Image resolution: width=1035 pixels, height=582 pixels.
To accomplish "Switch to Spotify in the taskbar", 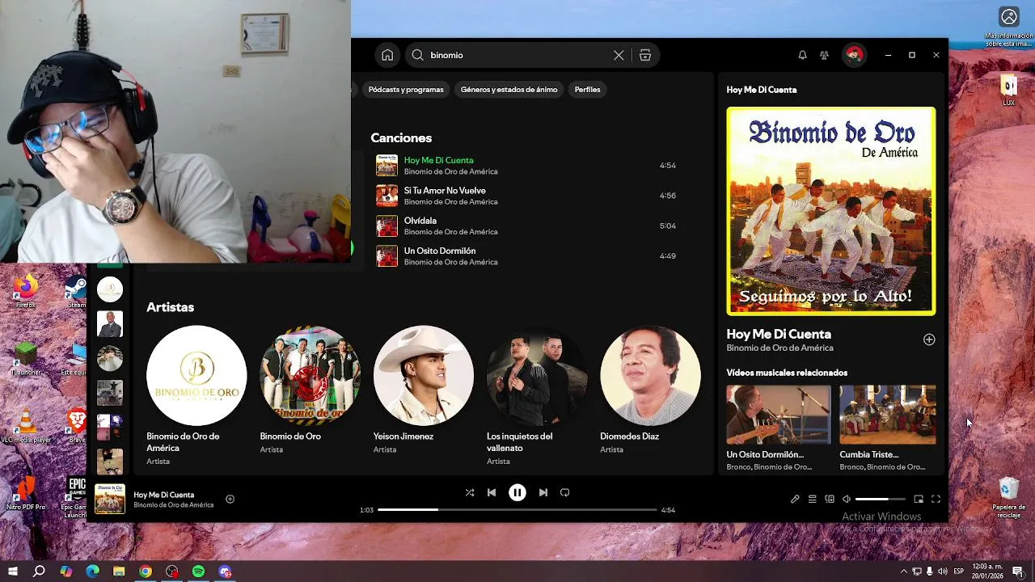I will click(x=199, y=571).
